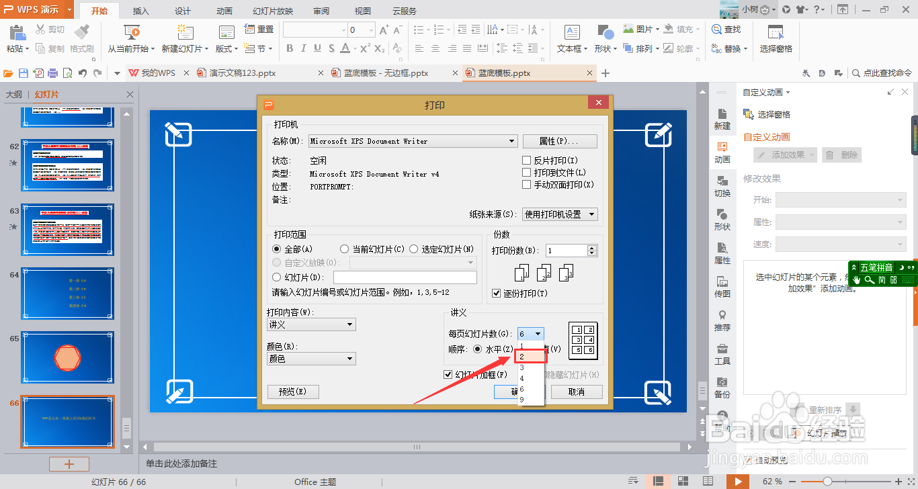
Task: Increase print copies with stepper arrow
Action: click(592, 248)
